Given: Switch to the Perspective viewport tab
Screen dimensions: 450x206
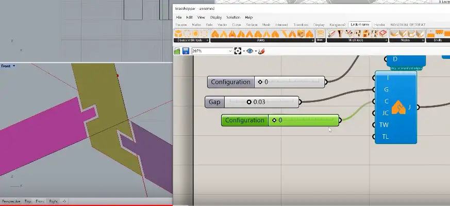Looking at the screenshot, I should tap(11, 201).
